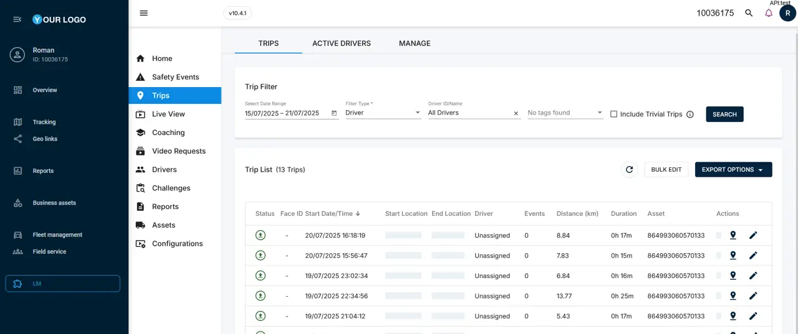Viewport: 798px width, 334px height.
Task: Open Reports in the white navigation menu
Action: tap(175, 206)
